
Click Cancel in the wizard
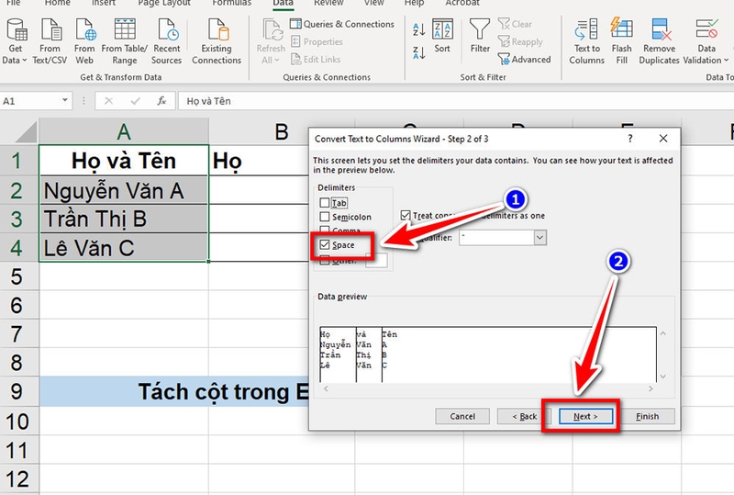[462, 416]
